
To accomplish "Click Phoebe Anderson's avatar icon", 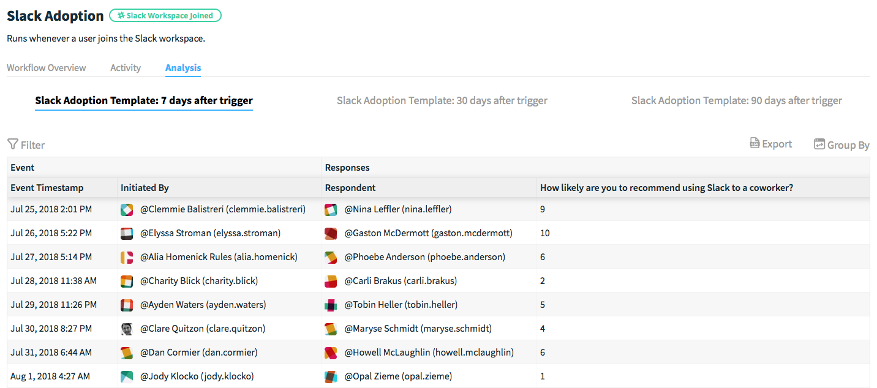I will pyautogui.click(x=331, y=257).
